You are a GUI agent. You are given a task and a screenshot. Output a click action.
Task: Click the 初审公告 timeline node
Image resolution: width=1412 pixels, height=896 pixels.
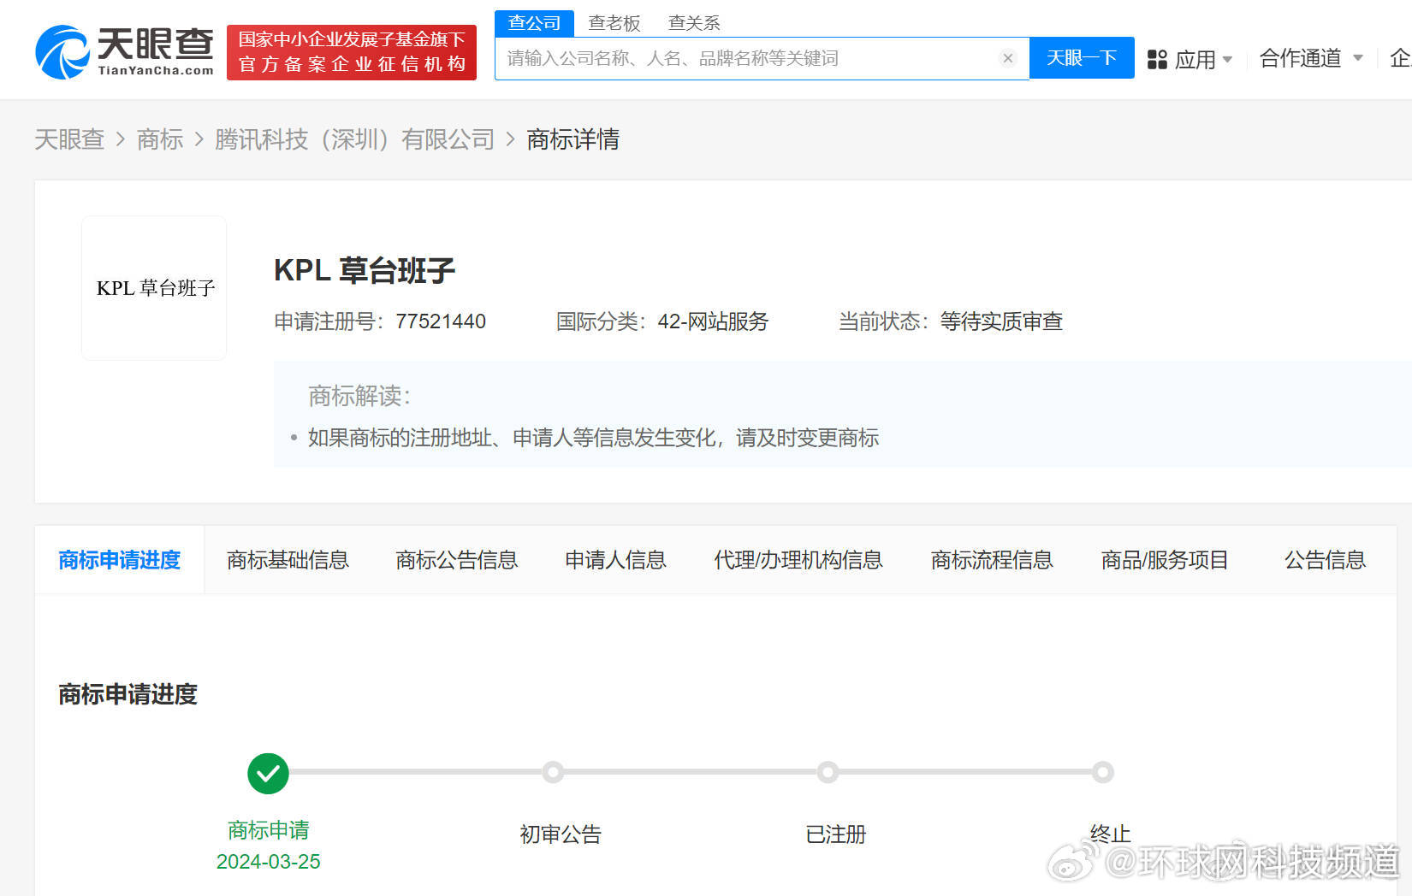pyautogui.click(x=553, y=772)
